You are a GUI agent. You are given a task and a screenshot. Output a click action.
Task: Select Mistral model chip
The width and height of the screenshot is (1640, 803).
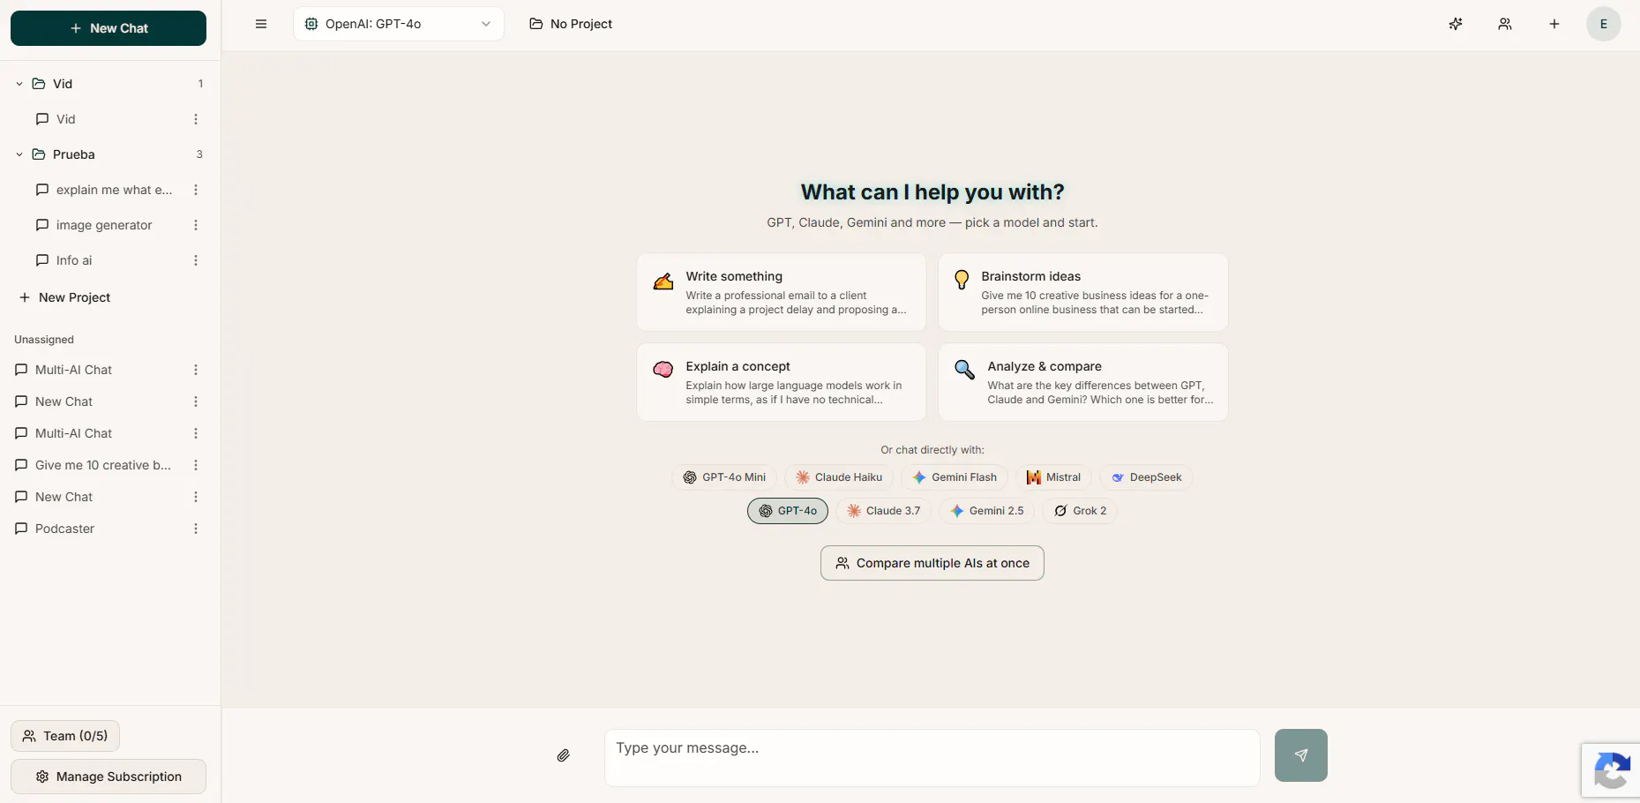point(1053,477)
